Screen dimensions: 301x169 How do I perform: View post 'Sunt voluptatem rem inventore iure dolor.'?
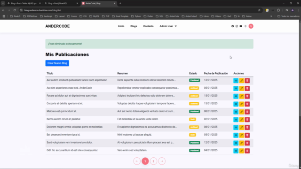[x=236, y=143]
